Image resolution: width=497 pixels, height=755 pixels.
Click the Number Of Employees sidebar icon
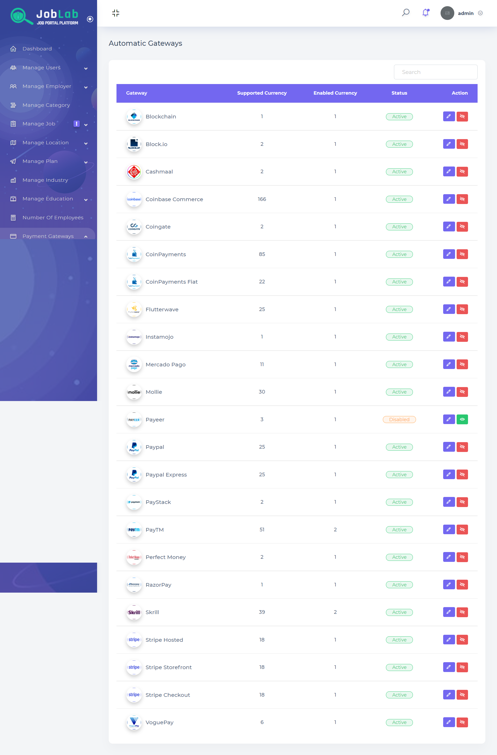(13, 217)
